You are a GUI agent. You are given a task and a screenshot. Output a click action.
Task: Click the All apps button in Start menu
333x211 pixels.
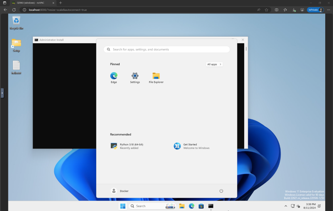pos(214,64)
